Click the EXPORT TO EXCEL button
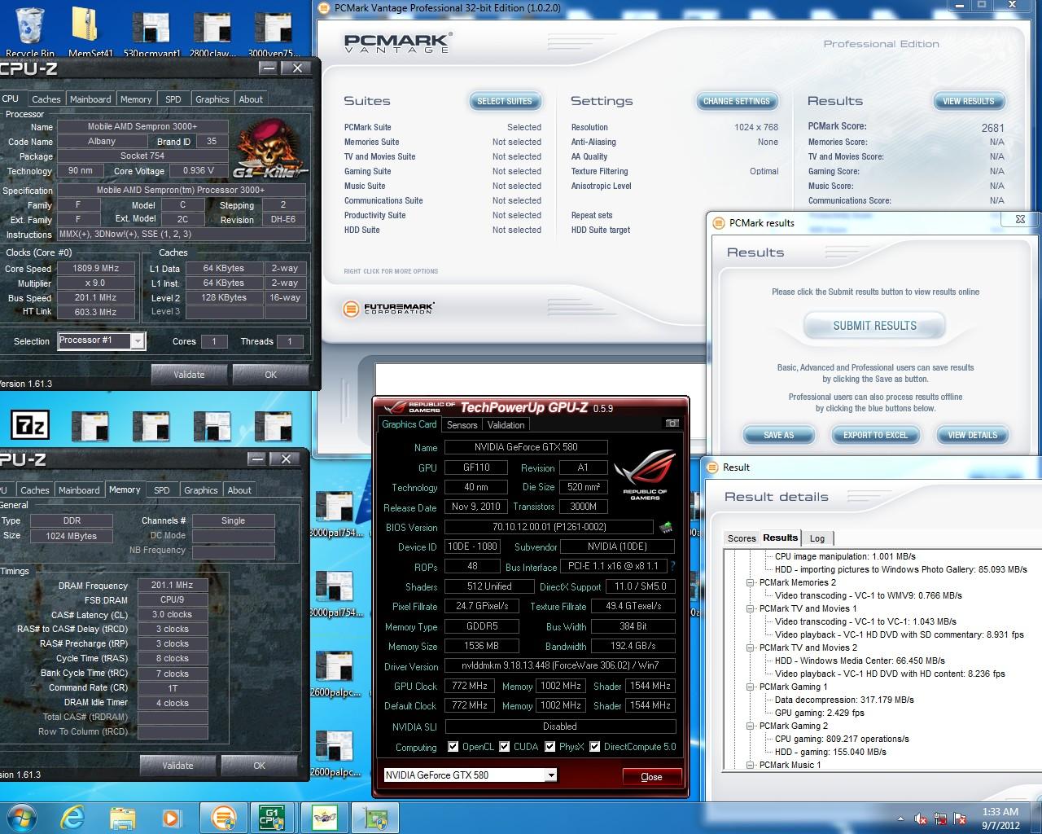The height and width of the screenshot is (834, 1042). pos(876,435)
